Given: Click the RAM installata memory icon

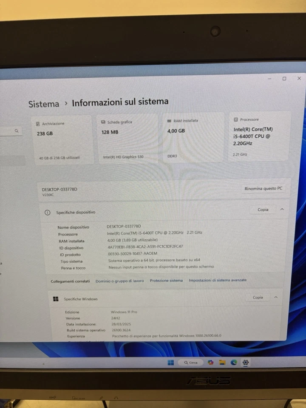Looking at the screenshot, I should tap(170, 121).
